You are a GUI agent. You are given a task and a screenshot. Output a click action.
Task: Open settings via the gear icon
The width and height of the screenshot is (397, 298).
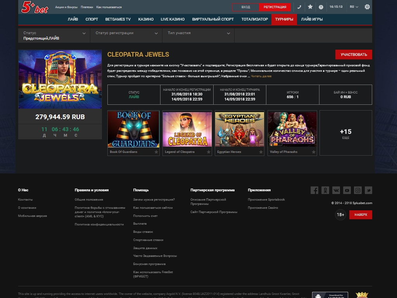pyautogui.click(x=367, y=7)
